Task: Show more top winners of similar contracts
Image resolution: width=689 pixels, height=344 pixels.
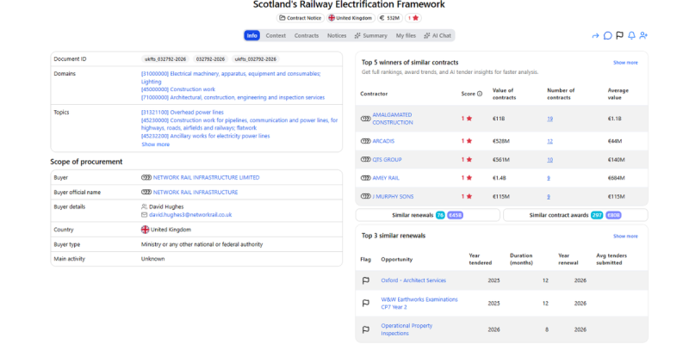Action: (625, 63)
